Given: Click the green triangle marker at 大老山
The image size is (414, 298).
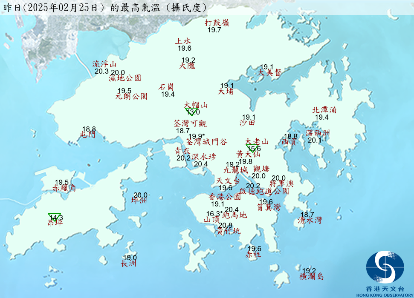Looking at the screenshot, I should click(252, 148).
